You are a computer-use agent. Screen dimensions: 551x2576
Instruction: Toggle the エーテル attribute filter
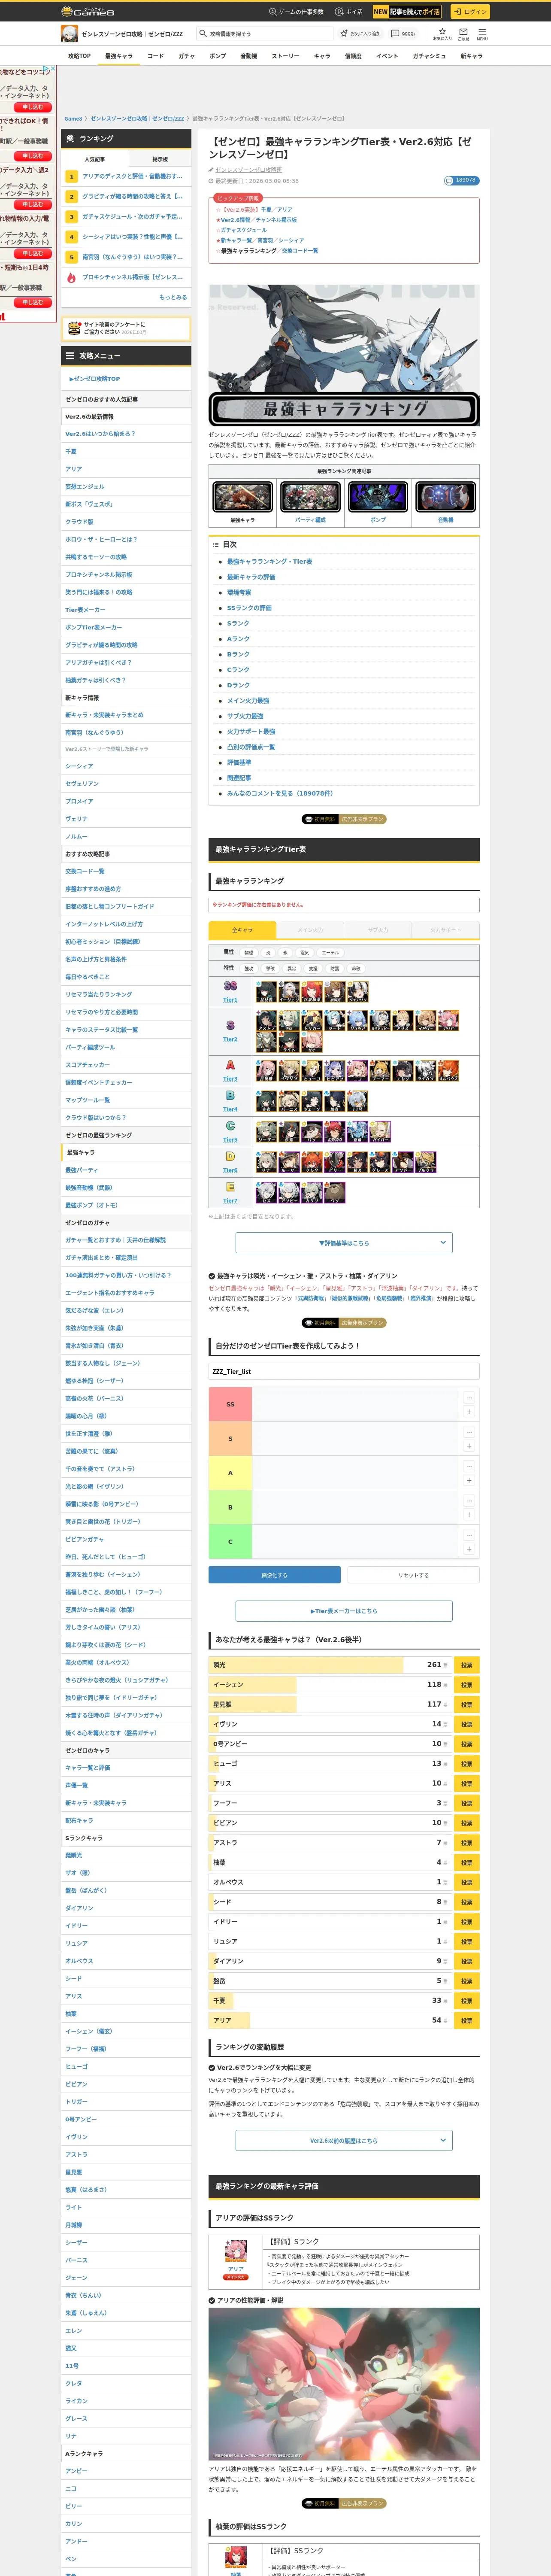tap(330, 953)
